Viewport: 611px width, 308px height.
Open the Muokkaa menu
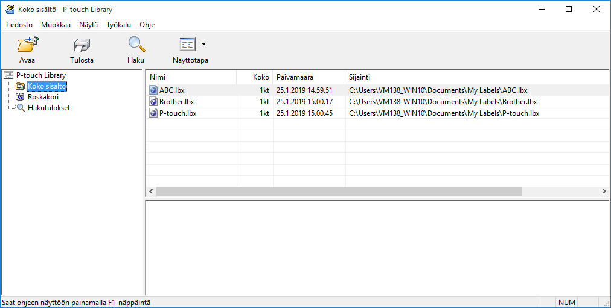click(56, 25)
